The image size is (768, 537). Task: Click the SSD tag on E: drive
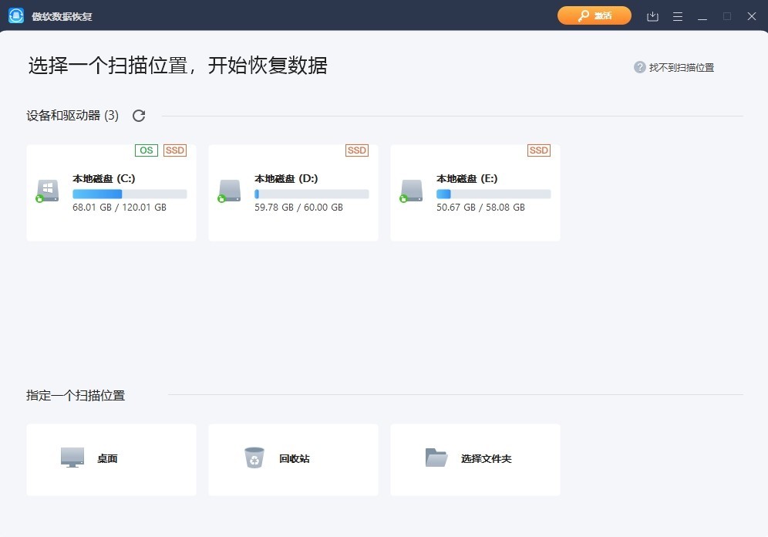[x=539, y=150]
